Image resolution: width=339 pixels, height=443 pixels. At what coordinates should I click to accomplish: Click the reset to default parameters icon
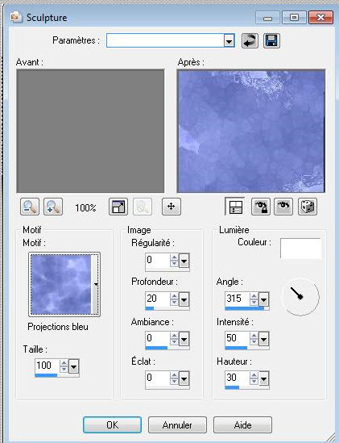click(x=250, y=40)
